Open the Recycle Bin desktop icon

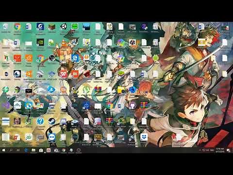point(5,26)
